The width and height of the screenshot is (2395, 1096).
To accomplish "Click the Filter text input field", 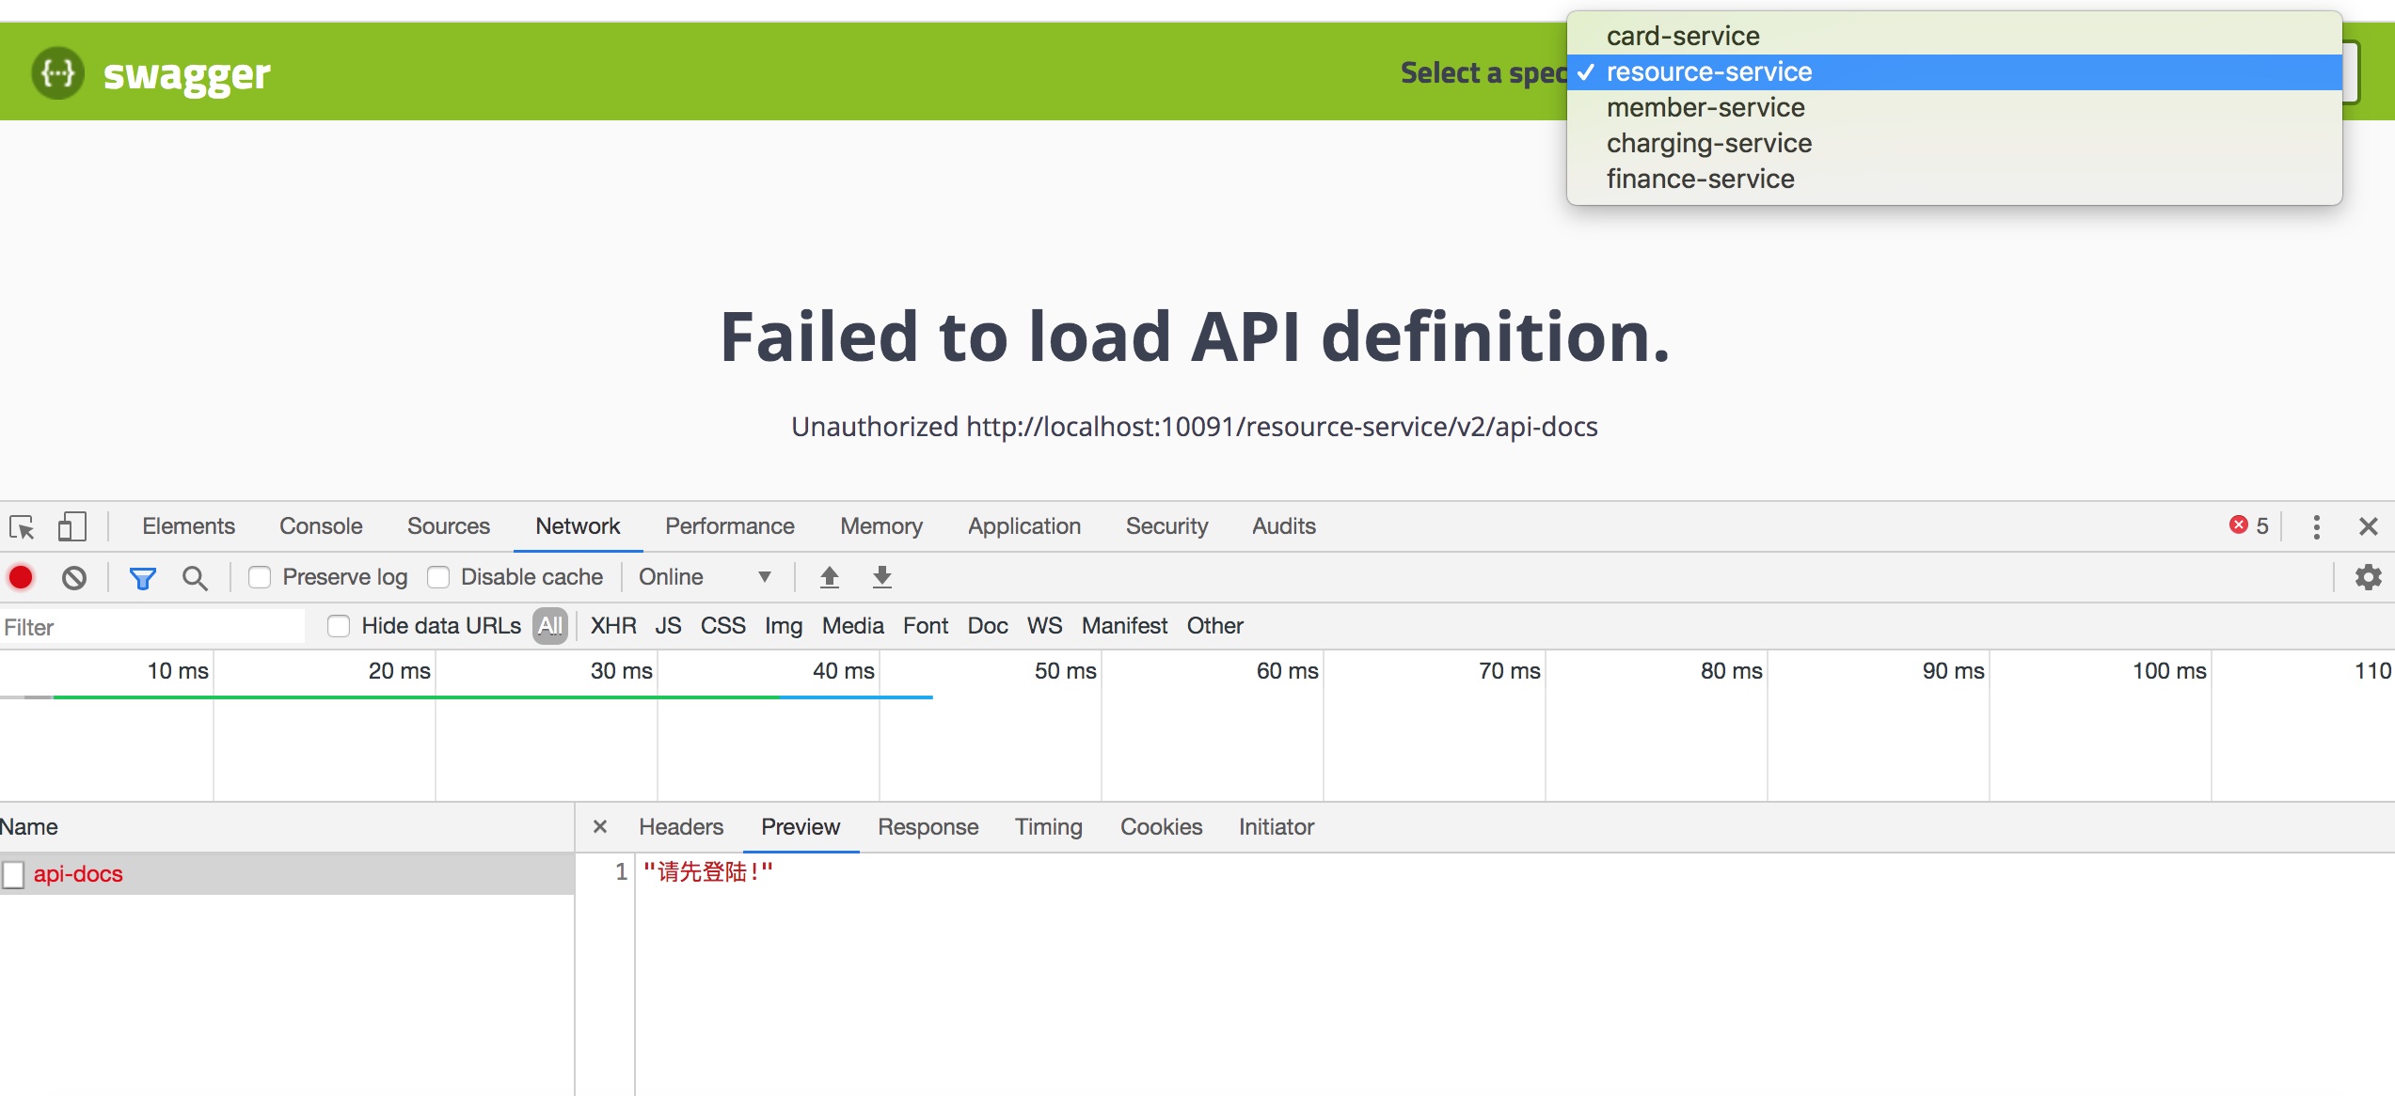I will [151, 627].
